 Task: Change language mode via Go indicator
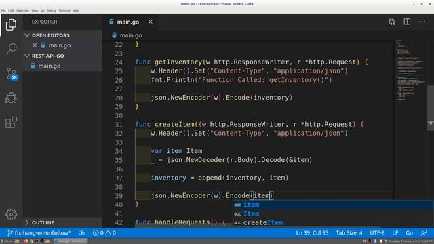click(409, 233)
